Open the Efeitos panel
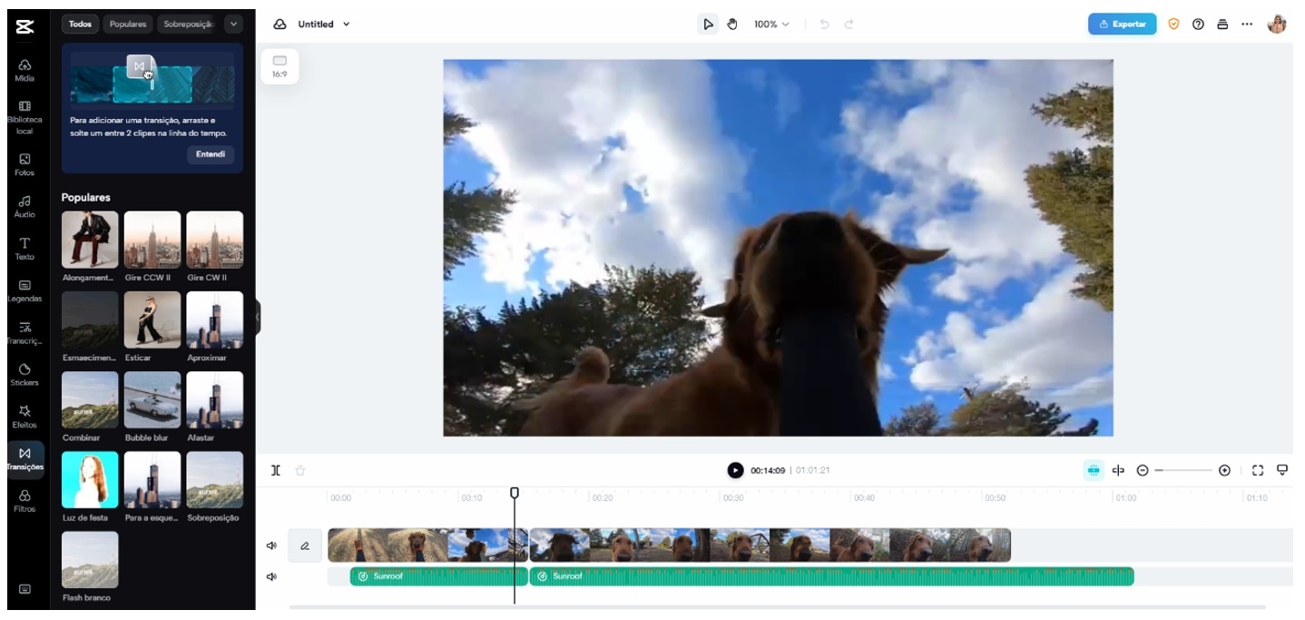1305x620 pixels. click(25, 416)
